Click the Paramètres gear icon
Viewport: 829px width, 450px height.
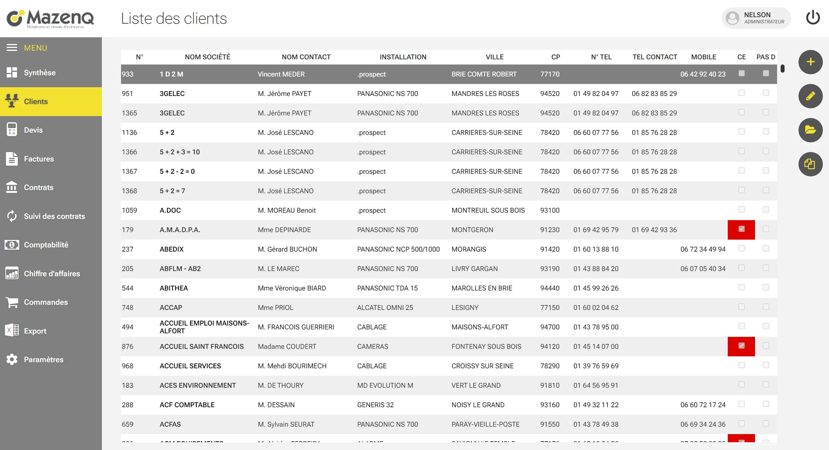pos(12,360)
